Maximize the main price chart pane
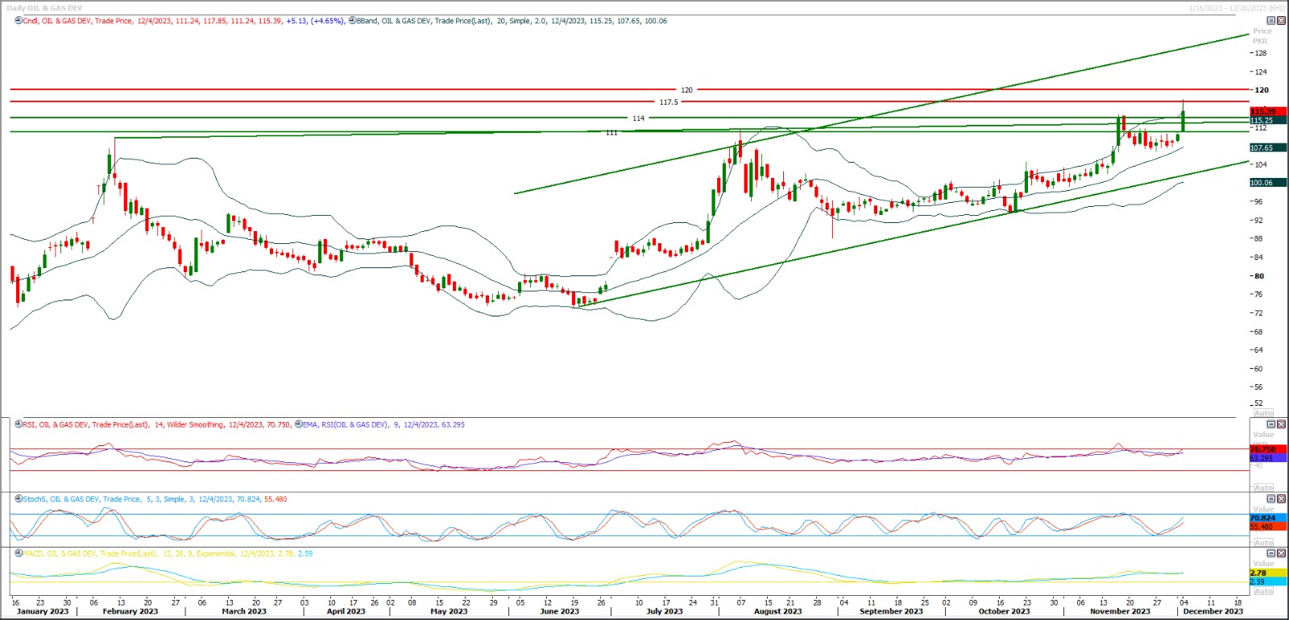1289x620 pixels. pos(1271,21)
